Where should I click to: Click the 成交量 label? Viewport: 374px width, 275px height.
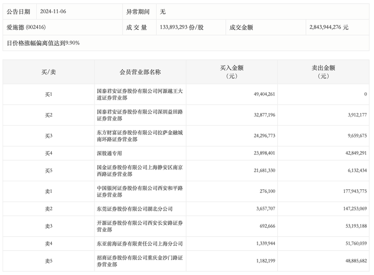[x=136, y=27]
